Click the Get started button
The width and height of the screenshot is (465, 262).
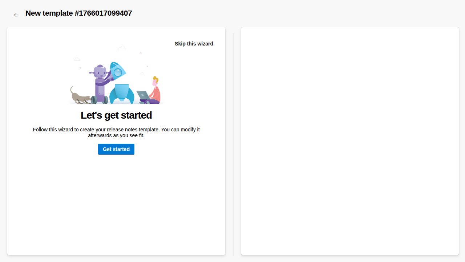(x=116, y=149)
